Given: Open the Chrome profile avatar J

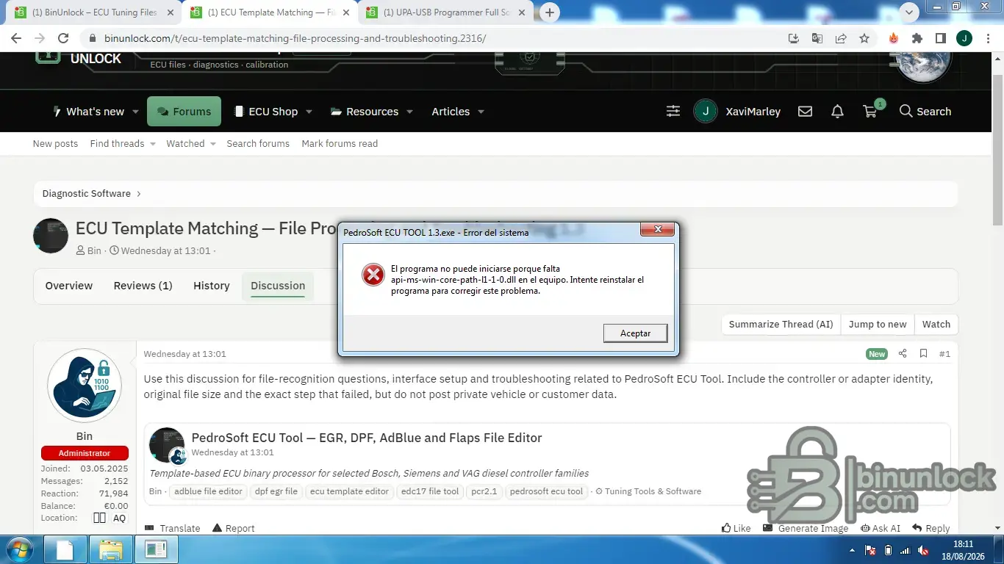Looking at the screenshot, I should click(x=964, y=38).
